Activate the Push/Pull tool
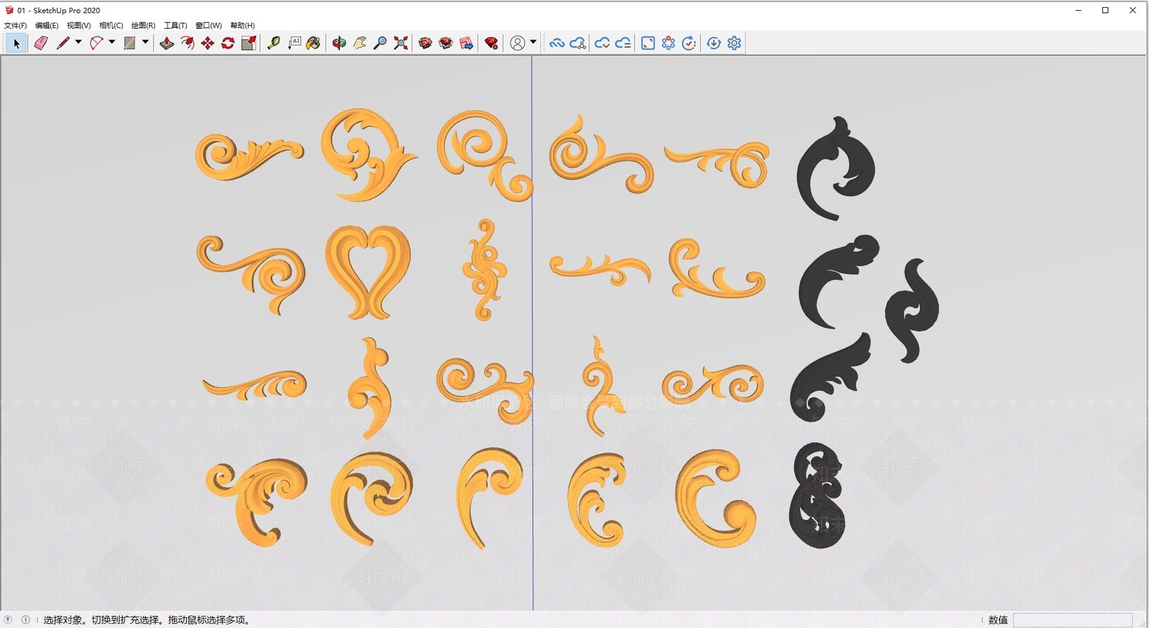 click(x=167, y=43)
